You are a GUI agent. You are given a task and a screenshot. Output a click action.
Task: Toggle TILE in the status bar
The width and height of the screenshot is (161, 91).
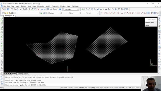[x=130, y=88]
